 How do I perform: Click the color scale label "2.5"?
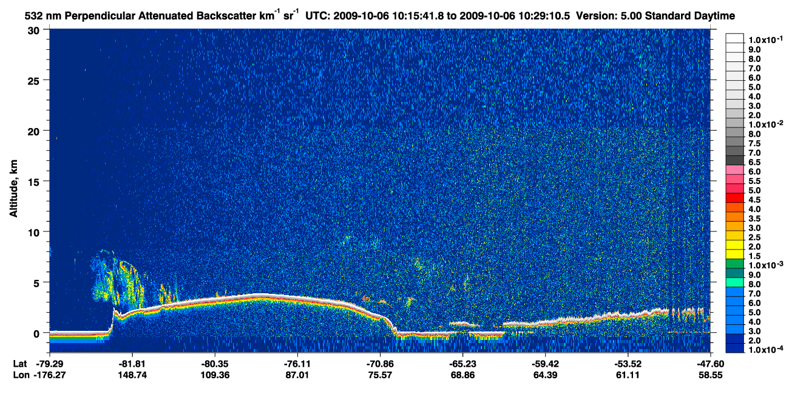click(754, 237)
